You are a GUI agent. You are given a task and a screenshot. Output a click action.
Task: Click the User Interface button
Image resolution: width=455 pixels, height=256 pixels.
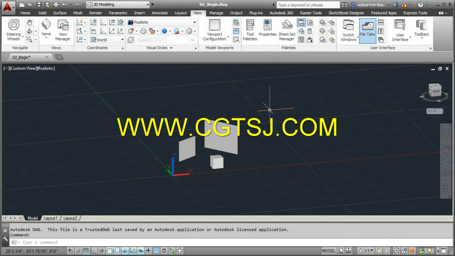click(x=400, y=30)
